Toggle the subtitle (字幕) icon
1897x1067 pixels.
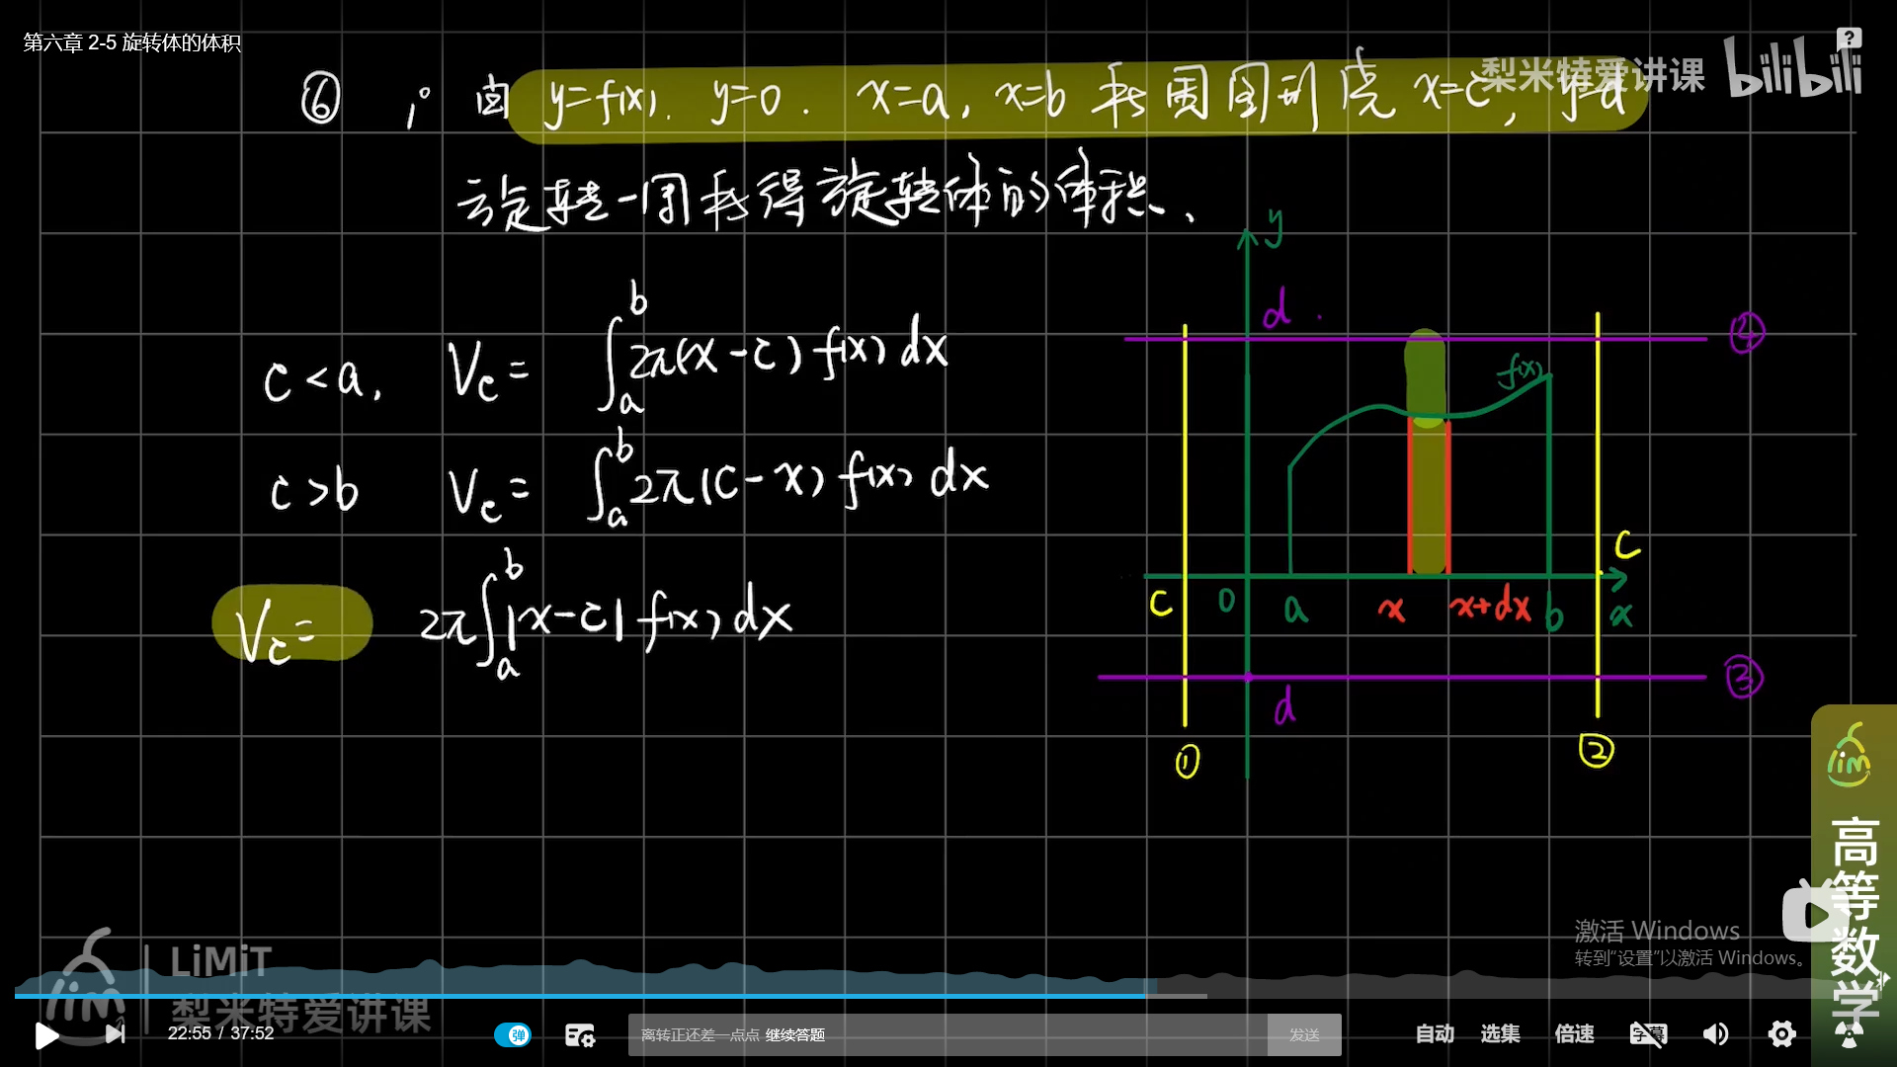tap(1647, 1033)
